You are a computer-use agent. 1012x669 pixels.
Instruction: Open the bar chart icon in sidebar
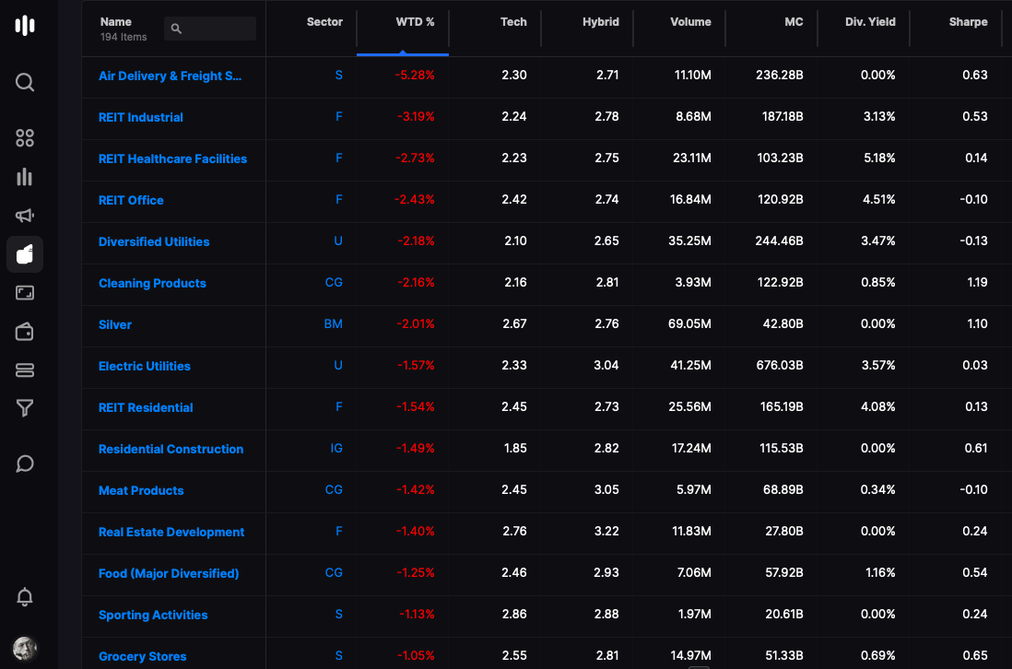[25, 177]
